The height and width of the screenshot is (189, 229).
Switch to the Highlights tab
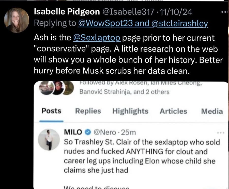coord(130,111)
